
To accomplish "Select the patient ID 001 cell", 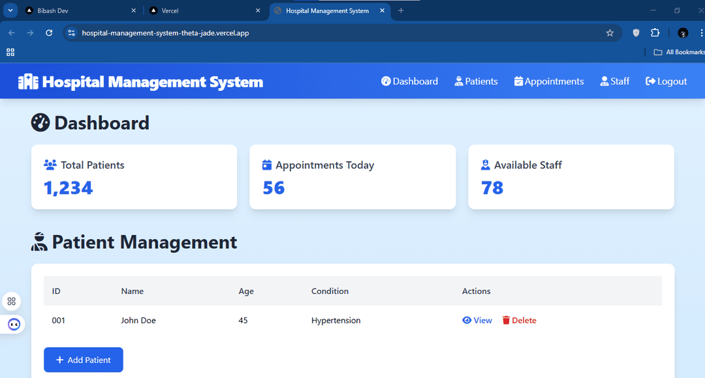I will [x=59, y=321].
